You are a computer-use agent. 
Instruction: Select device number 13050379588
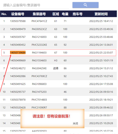18,21
